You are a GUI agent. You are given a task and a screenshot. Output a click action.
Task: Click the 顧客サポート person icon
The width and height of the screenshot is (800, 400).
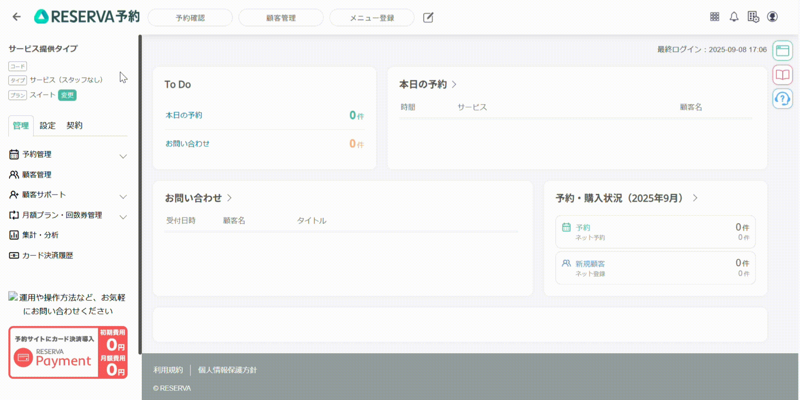tap(14, 195)
